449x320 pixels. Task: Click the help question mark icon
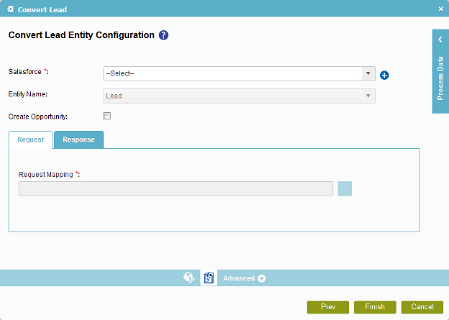[163, 35]
